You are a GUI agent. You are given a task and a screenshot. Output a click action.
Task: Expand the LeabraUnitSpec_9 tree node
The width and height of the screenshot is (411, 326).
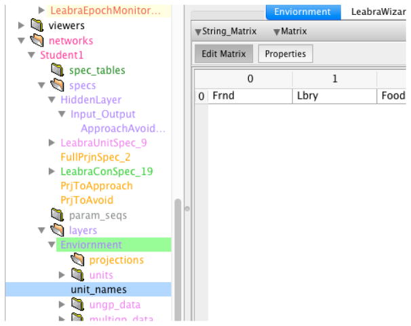click(53, 143)
